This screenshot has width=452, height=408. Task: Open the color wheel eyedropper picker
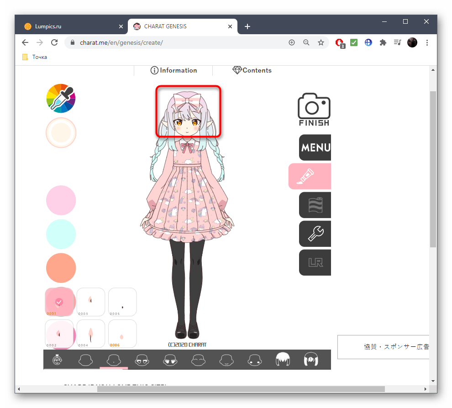coord(61,98)
